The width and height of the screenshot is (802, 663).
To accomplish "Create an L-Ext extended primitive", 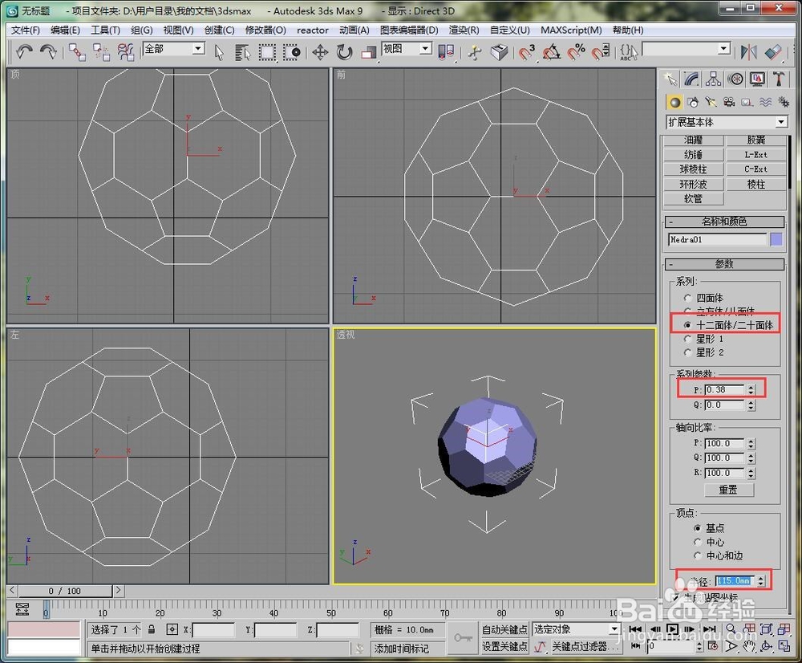I will [x=756, y=155].
